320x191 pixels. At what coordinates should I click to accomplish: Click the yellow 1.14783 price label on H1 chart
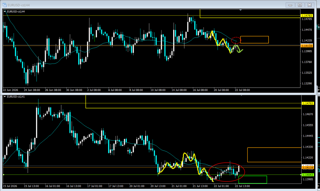(307, 103)
